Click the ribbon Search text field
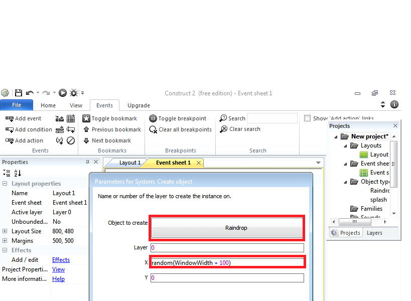 272,118
